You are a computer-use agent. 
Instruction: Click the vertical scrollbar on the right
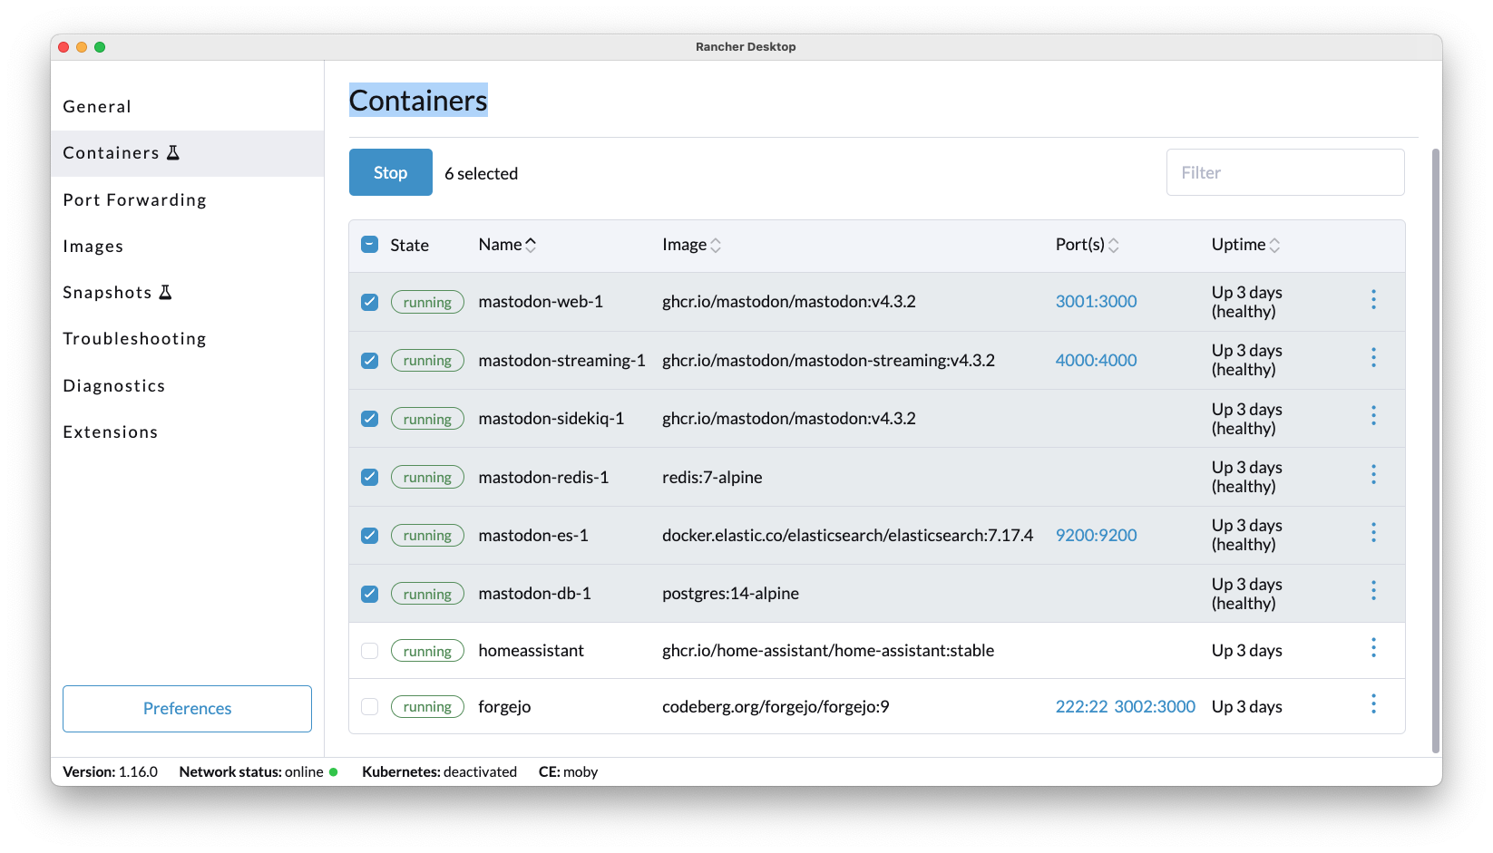coord(1436,451)
